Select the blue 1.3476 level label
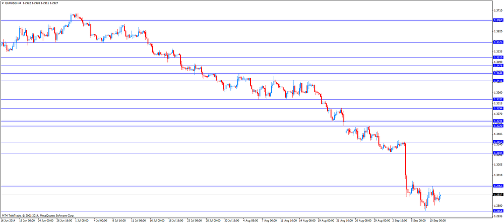The image size is (504, 223). [x=498, y=65]
